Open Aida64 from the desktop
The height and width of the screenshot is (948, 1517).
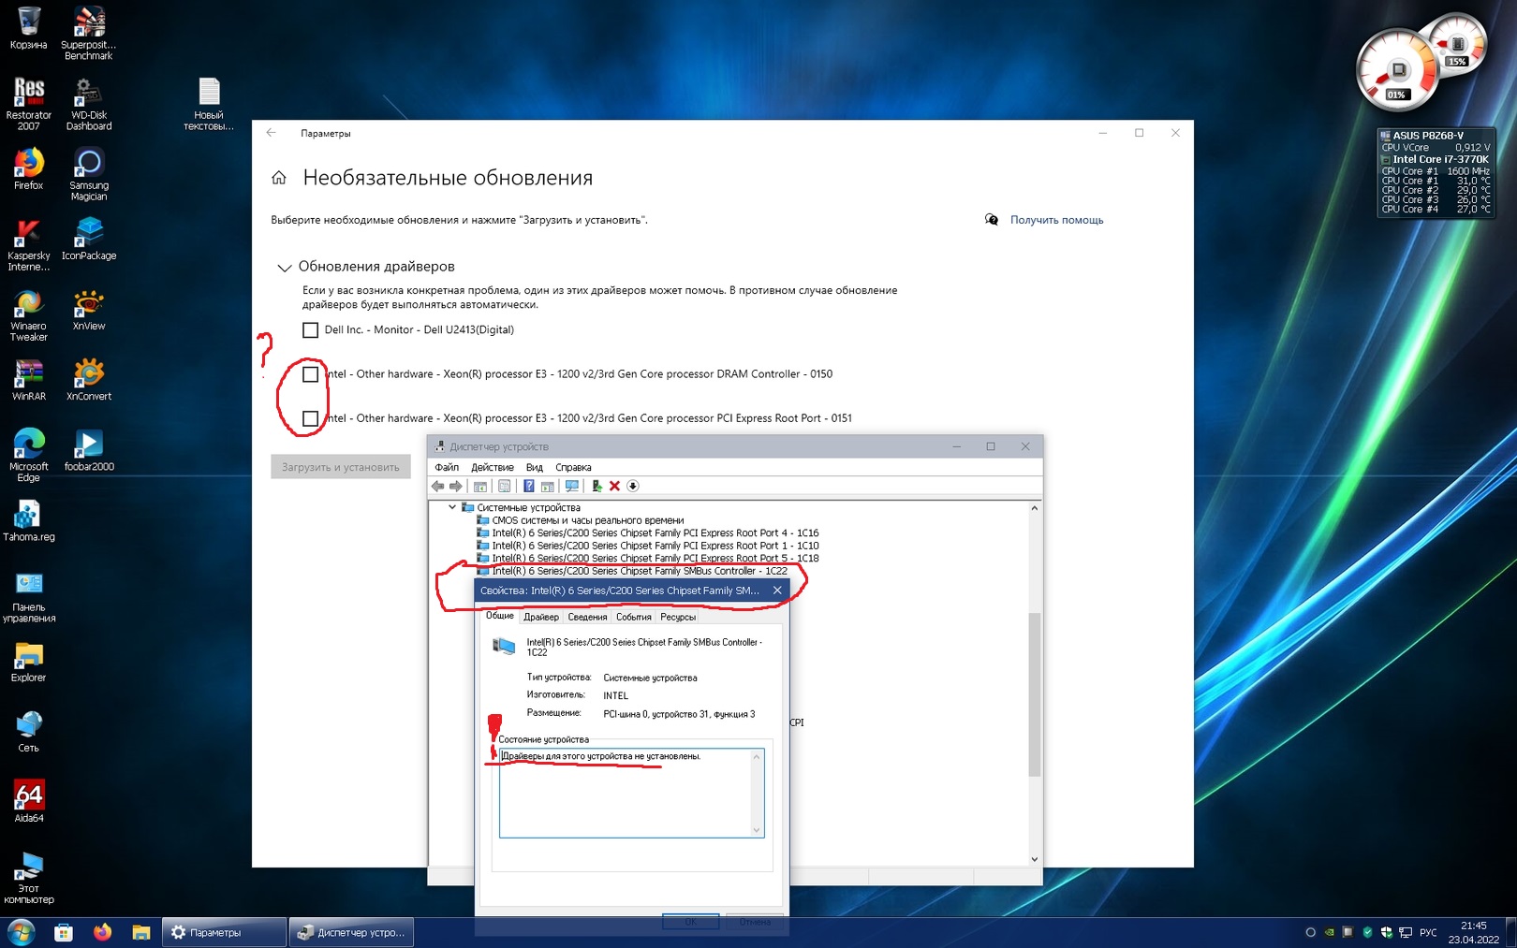click(x=28, y=801)
